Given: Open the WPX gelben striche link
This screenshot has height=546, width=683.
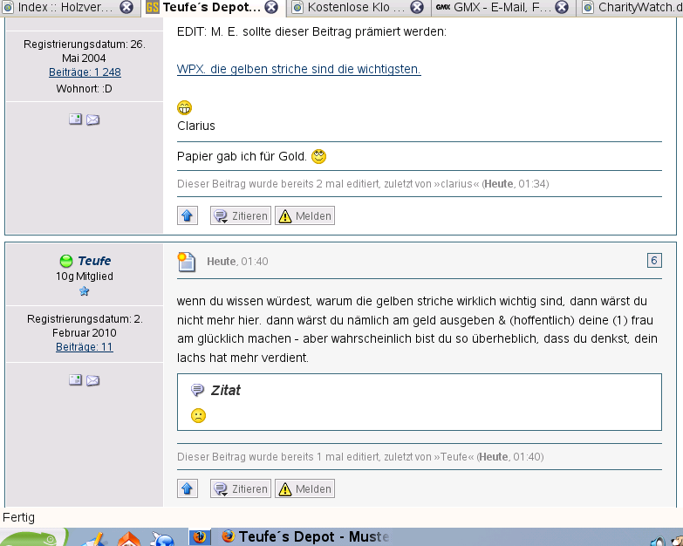Looking at the screenshot, I should [298, 69].
